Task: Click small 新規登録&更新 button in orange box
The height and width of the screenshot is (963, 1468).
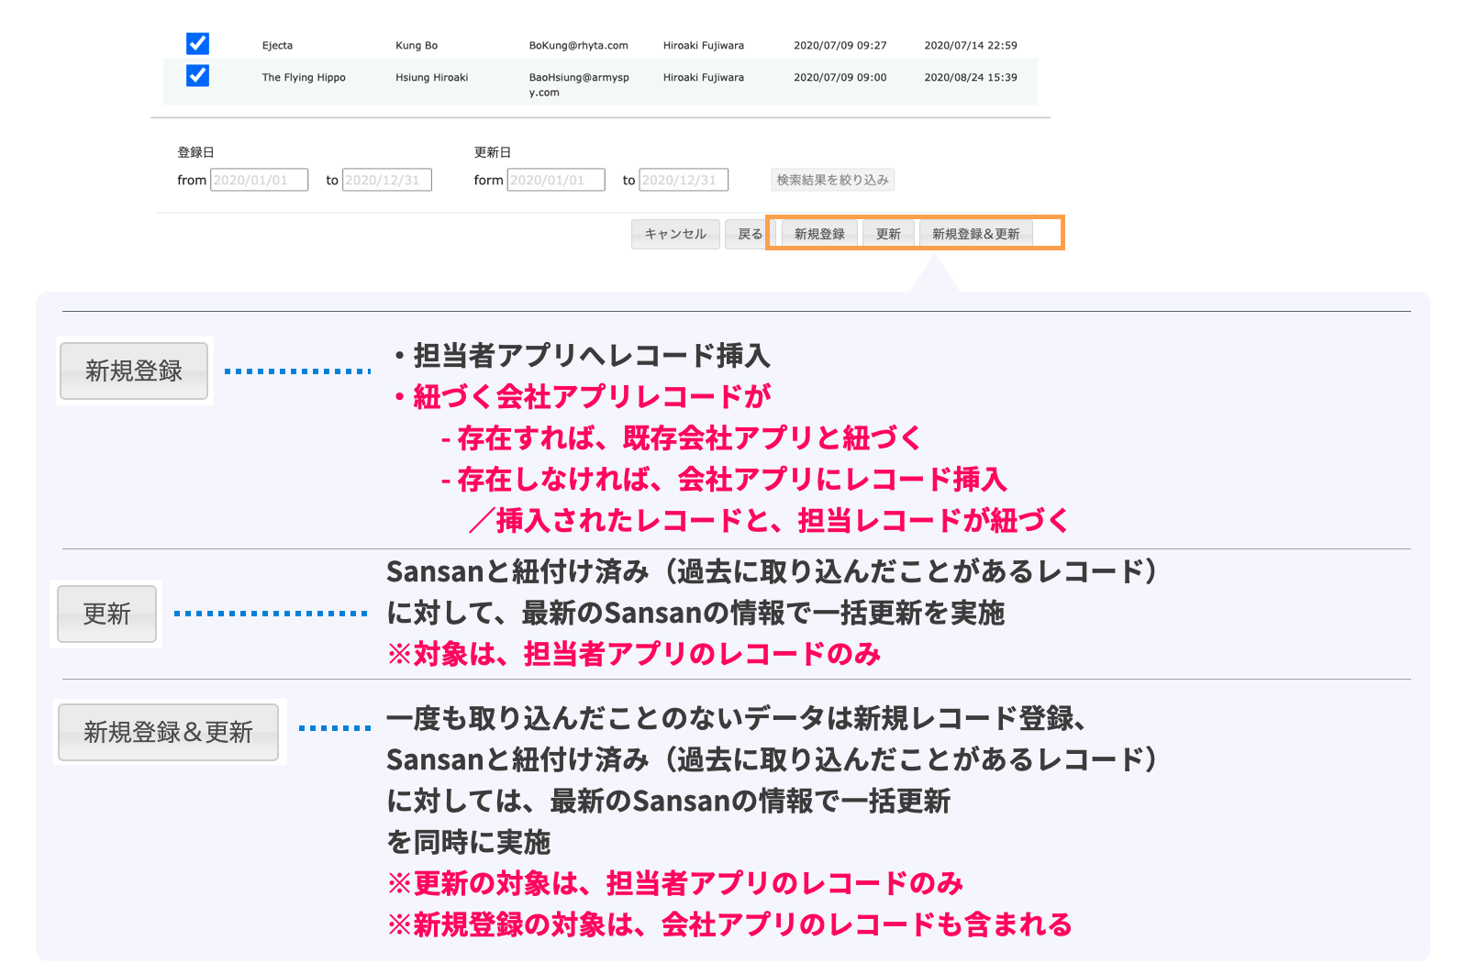Action: pos(975,234)
